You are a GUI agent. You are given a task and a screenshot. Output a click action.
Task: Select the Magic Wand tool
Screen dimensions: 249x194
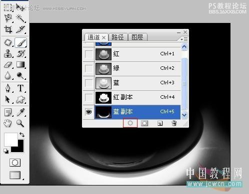pyautogui.click(x=20, y=18)
